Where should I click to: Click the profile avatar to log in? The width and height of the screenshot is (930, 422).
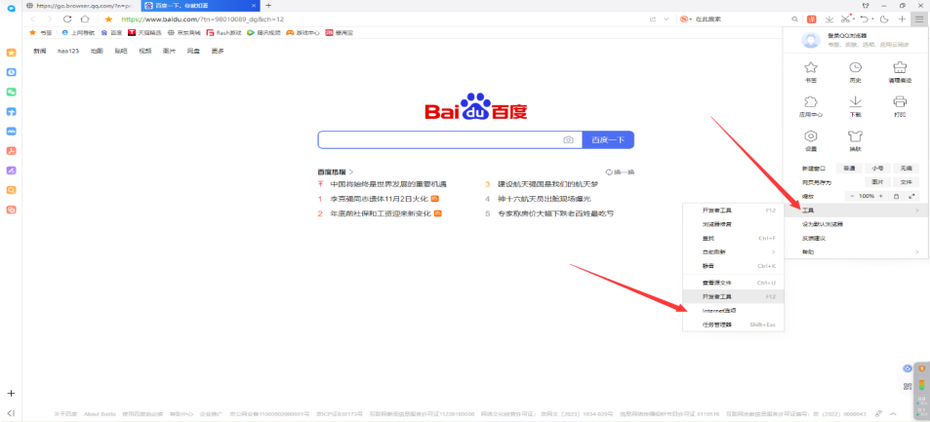point(810,40)
